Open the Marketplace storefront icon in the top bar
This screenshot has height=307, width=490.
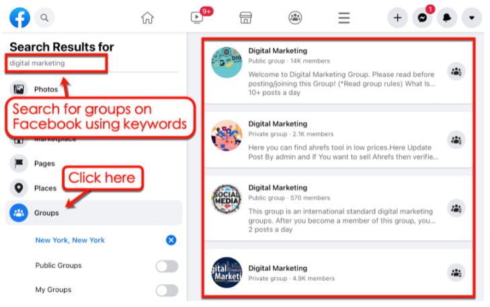[x=245, y=17]
